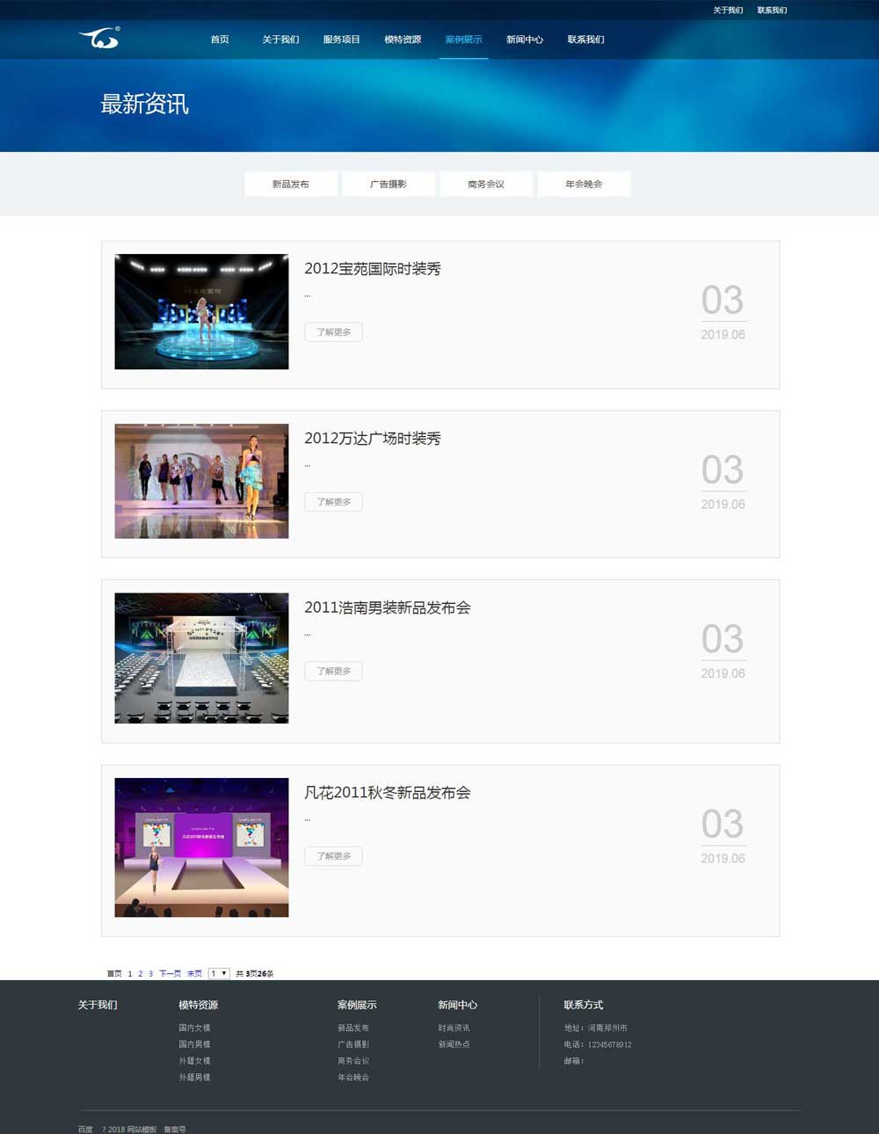Click the bird logo in the header
This screenshot has width=879, height=1134.
pos(99,38)
